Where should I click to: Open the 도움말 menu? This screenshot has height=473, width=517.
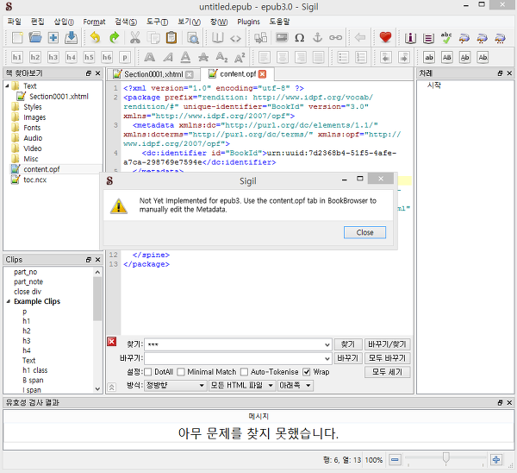click(279, 22)
